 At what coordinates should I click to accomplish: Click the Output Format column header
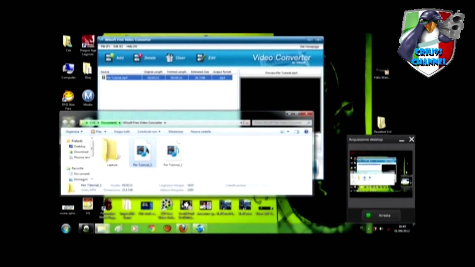click(222, 72)
